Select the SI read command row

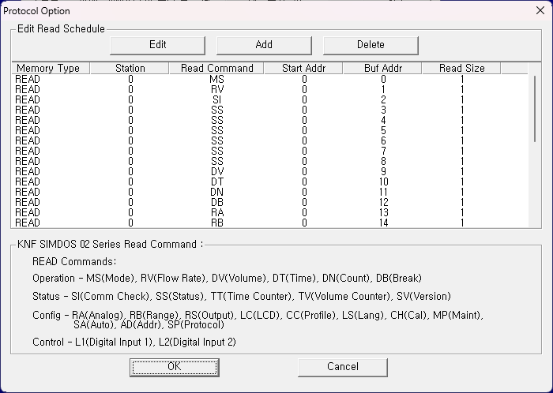270,99
